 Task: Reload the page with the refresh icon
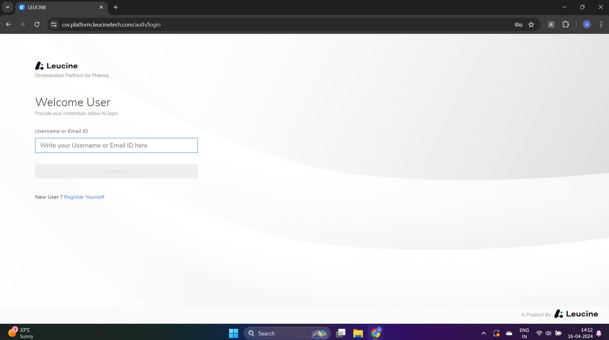[37, 24]
